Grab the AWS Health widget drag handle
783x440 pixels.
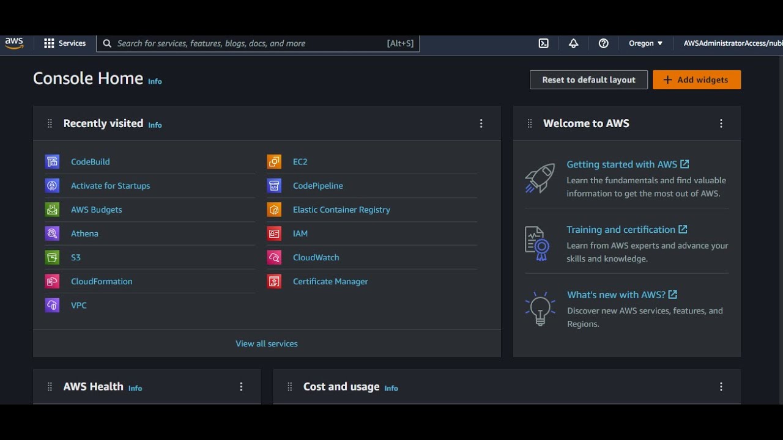pyautogui.click(x=50, y=387)
